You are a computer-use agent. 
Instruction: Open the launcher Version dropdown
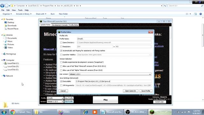click(x=55, y=102)
